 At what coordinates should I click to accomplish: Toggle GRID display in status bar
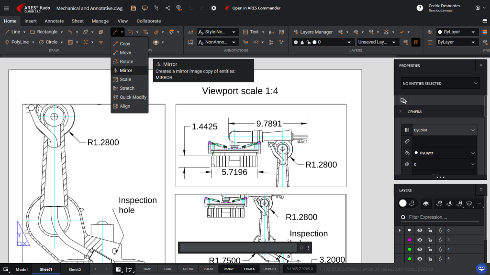point(167,269)
